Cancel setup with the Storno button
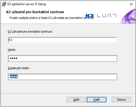This screenshot has height=107, width=136. point(122,100)
